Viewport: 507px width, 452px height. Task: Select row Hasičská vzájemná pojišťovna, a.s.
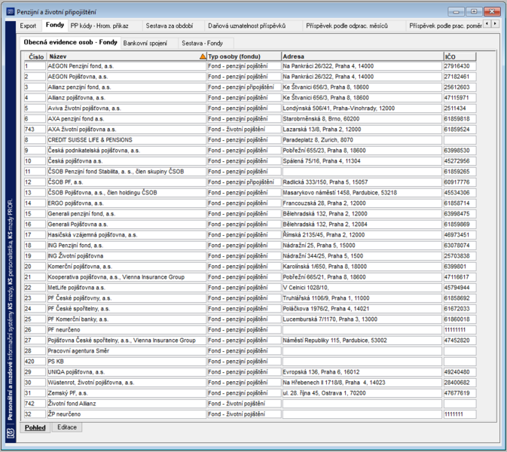pos(250,235)
